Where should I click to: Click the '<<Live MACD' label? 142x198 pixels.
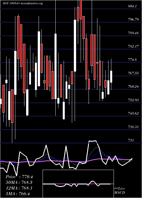coord(120,191)
